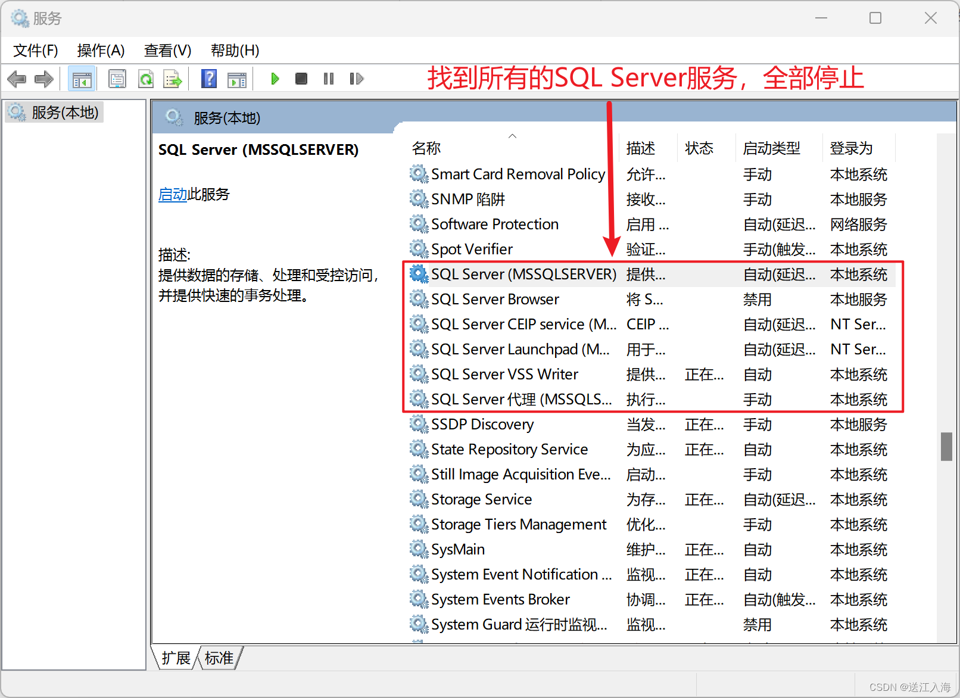Click the Pause Service toolbar icon
960x698 pixels.
[329, 79]
